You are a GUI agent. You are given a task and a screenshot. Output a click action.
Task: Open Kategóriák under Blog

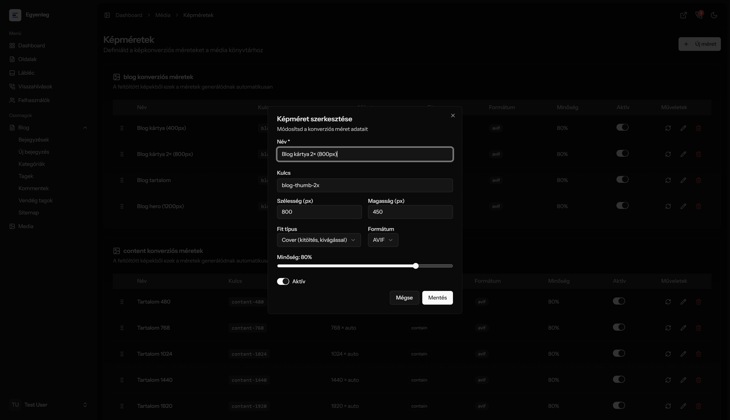[x=32, y=164]
